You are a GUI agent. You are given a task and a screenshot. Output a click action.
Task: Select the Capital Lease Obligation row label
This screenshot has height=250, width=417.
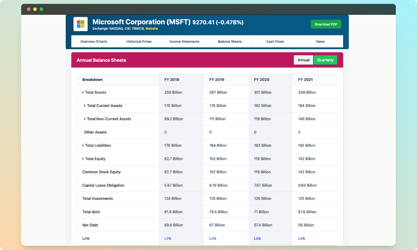tap(104, 185)
